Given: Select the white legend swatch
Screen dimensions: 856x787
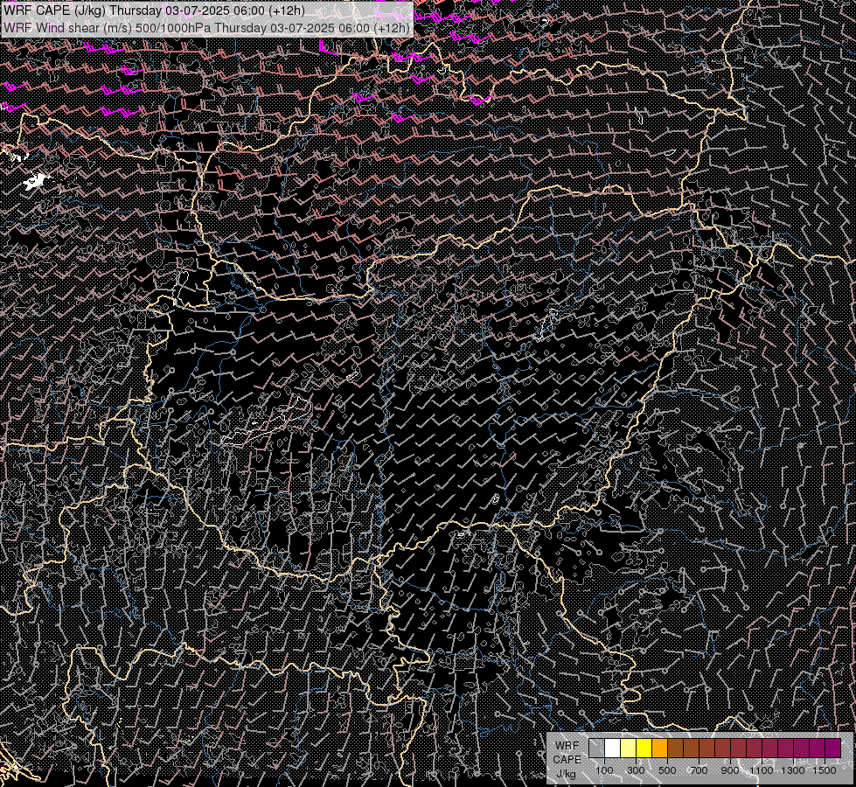Looking at the screenshot, I should [x=613, y=748].
